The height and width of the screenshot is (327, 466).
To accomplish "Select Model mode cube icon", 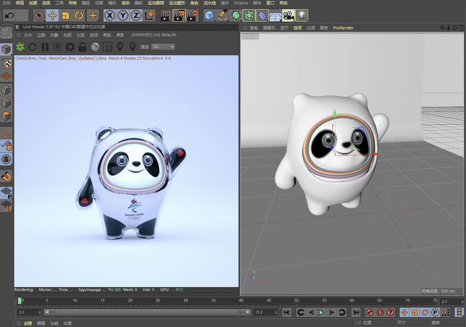I will click(x=6, y=49).
